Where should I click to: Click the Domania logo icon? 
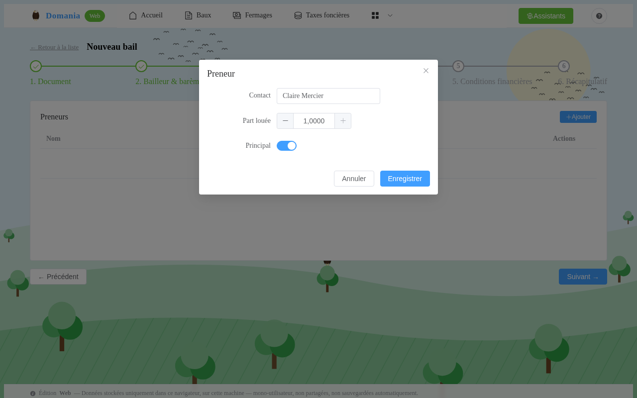coord(36,15)
